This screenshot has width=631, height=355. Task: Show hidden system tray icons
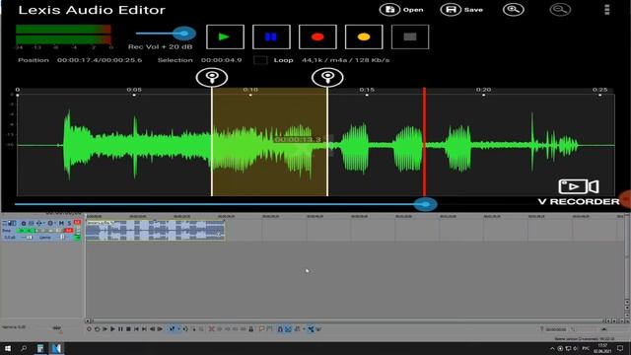click(x=552, y=348)
